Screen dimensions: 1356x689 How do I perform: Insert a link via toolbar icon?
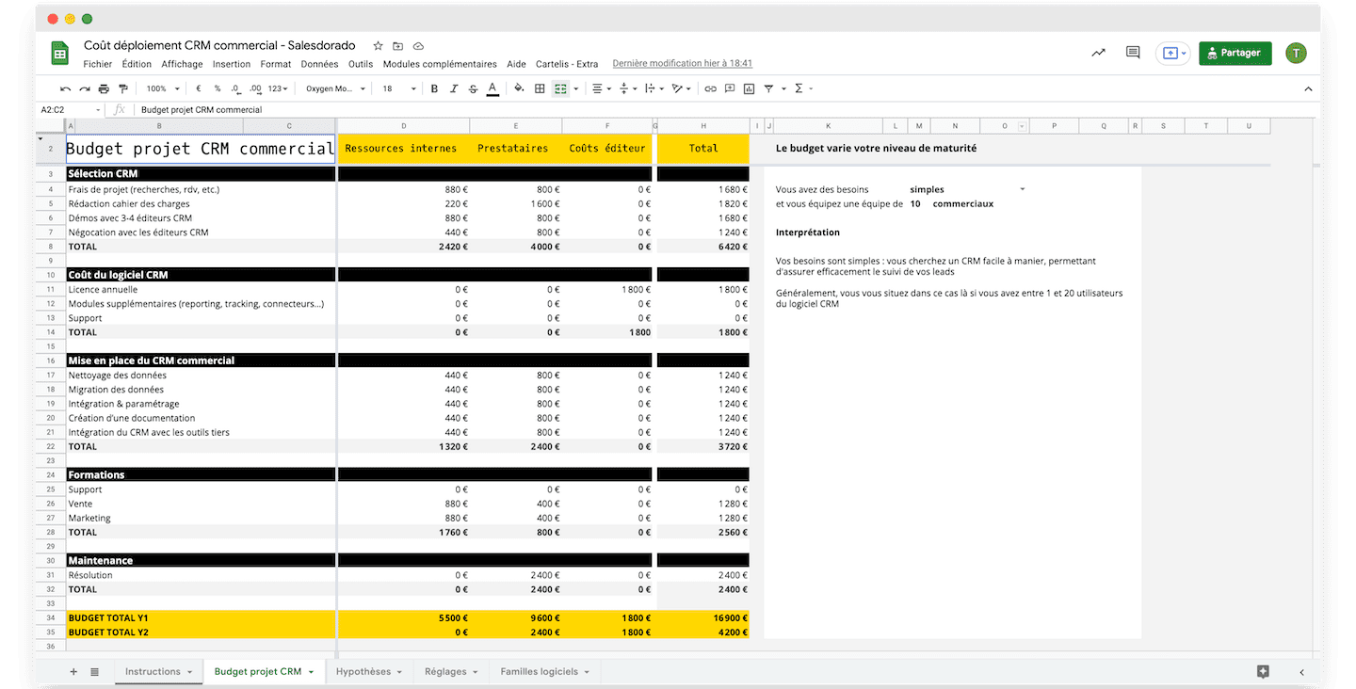pyautogui.click(x=711, y=88)
